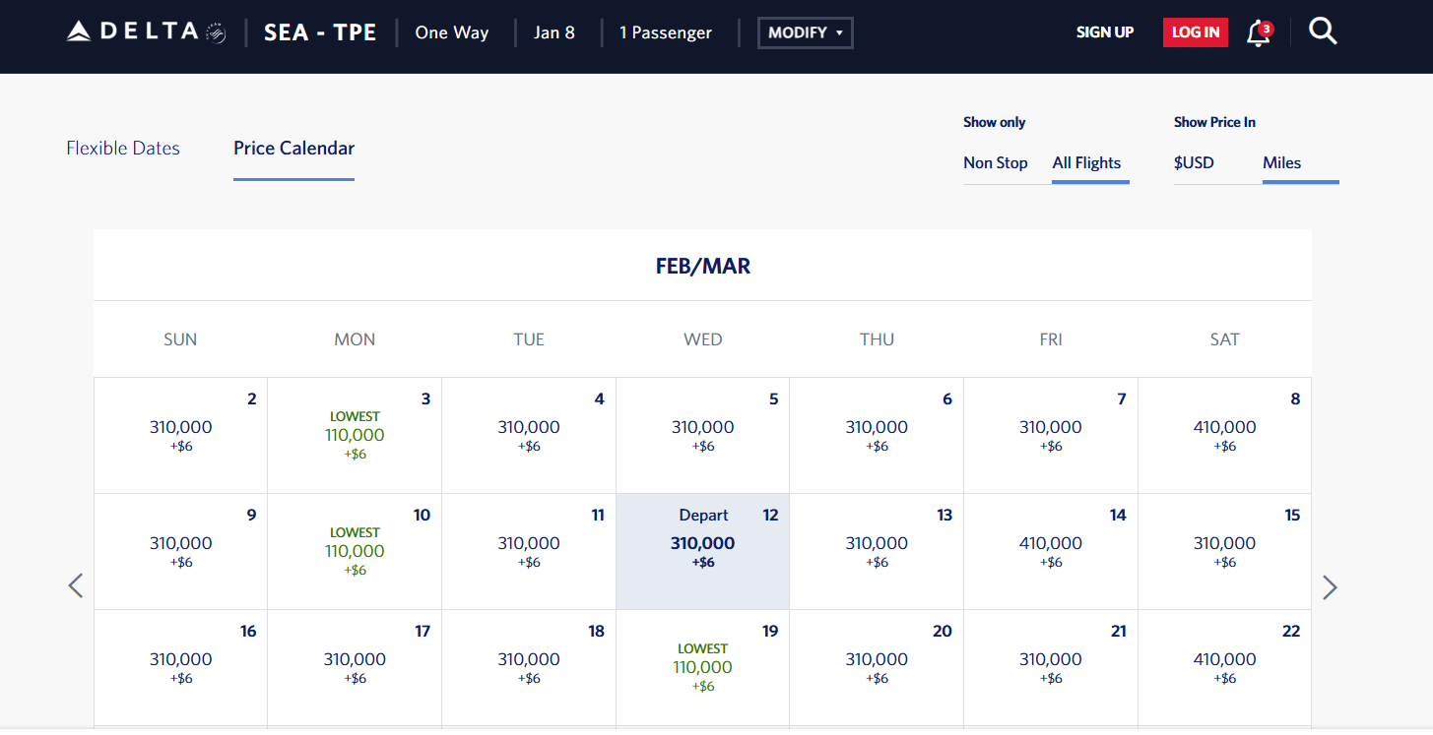
Task: Select the highlighted Depart date 12
Action: coord(702,552)
